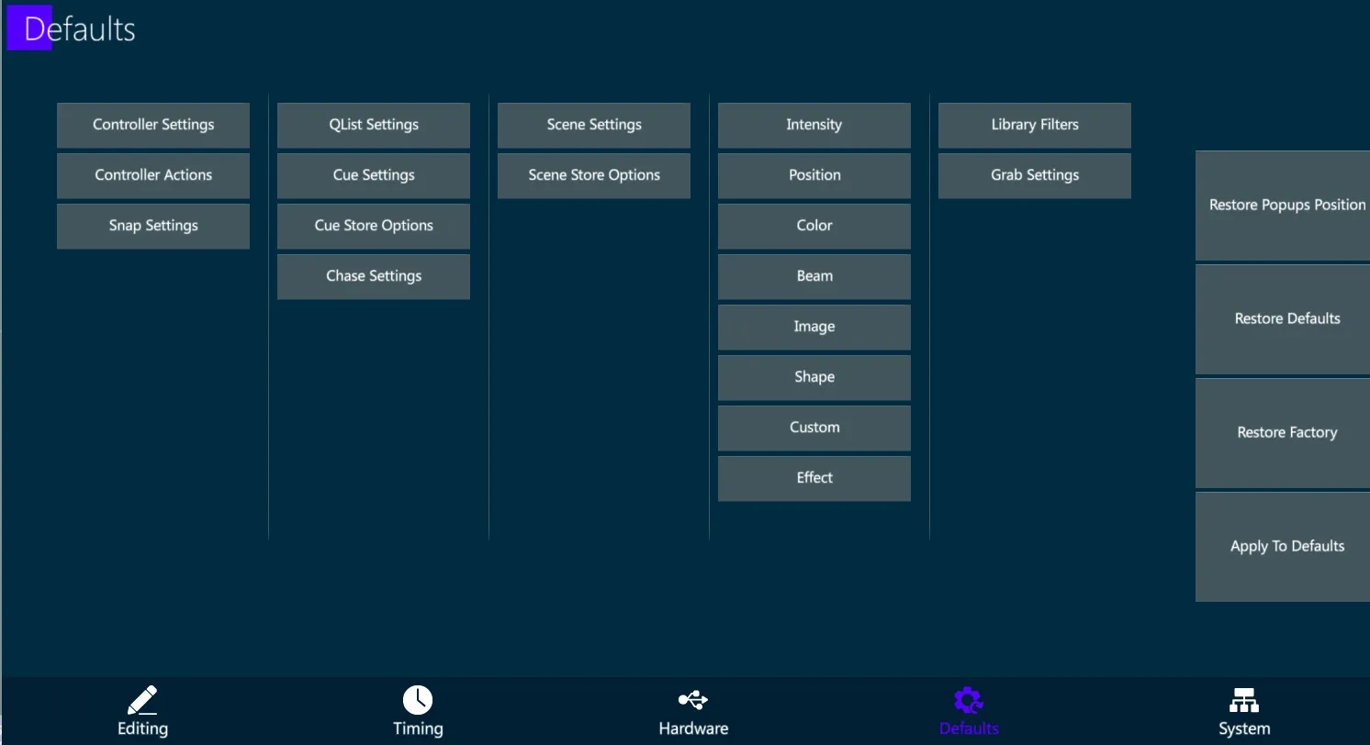Screen dimensions: 1370x745
Task: Click Restore Factory
Action: [1283, 433]
